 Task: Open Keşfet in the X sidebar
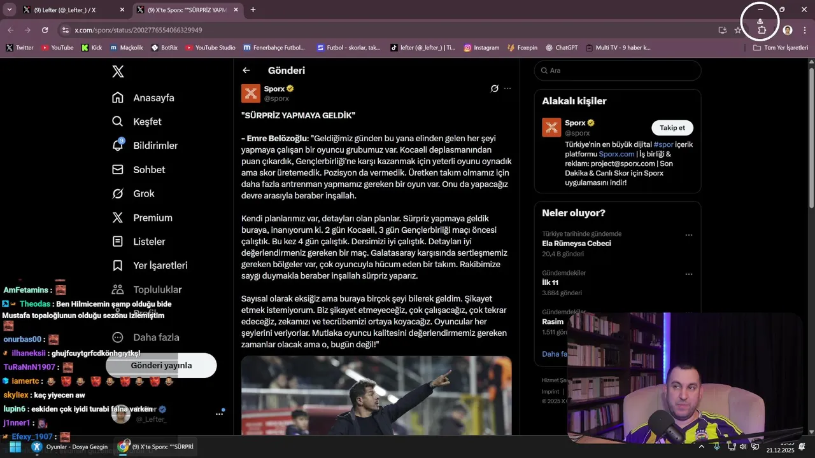pyautogui.click(x=137, y=121)
